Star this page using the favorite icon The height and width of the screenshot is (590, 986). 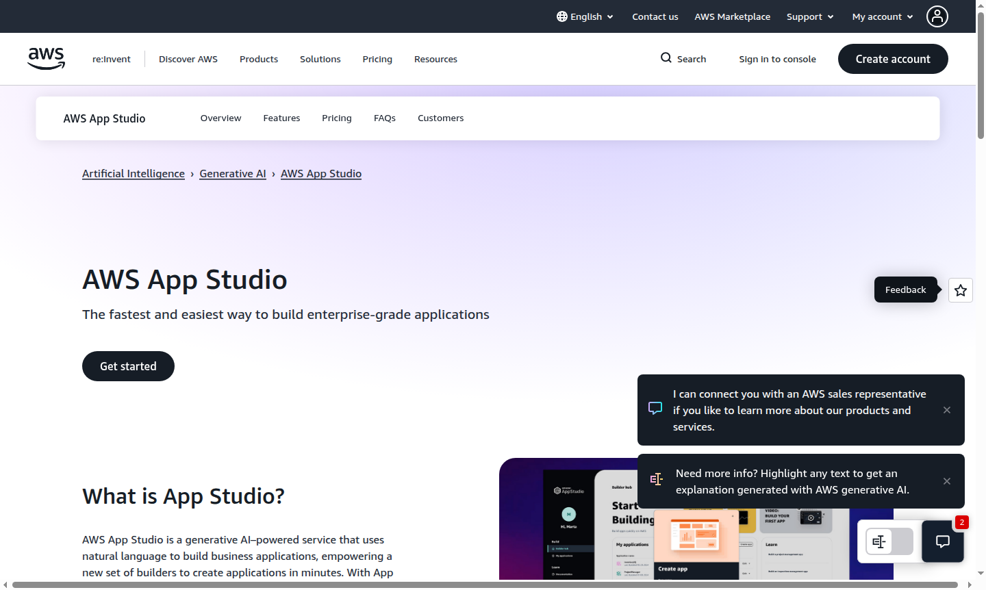tap(960, 290)
